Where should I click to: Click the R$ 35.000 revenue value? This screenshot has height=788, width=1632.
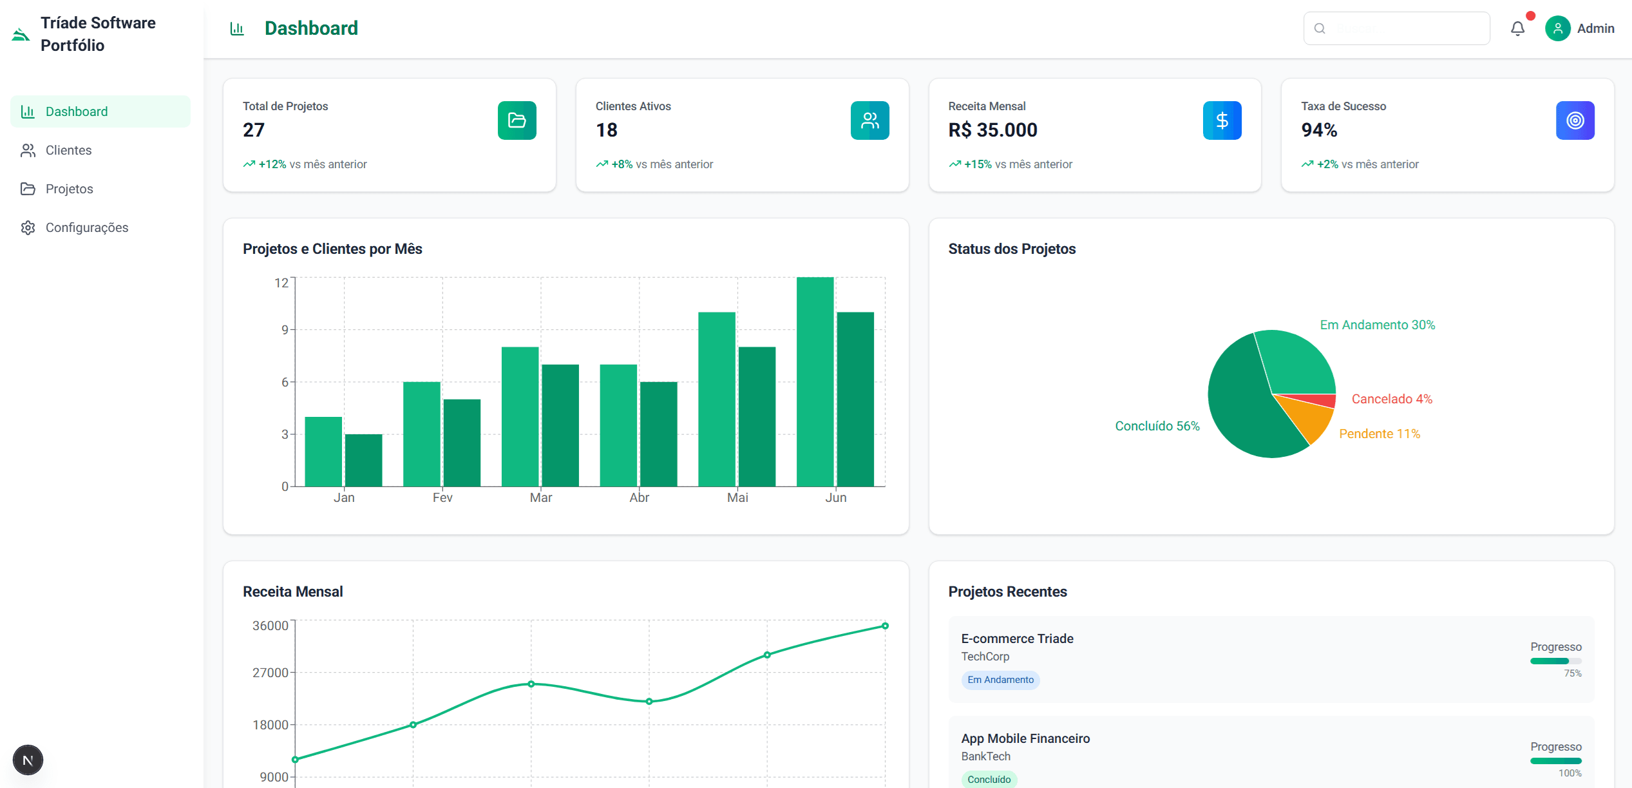pyautogui.click(x=992, y=130)
